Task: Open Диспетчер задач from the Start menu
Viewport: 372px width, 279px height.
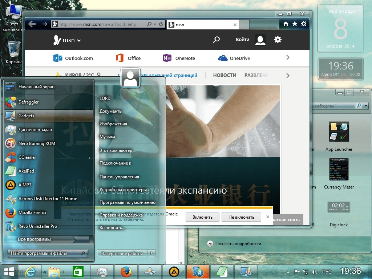Action: click(49, 130)
